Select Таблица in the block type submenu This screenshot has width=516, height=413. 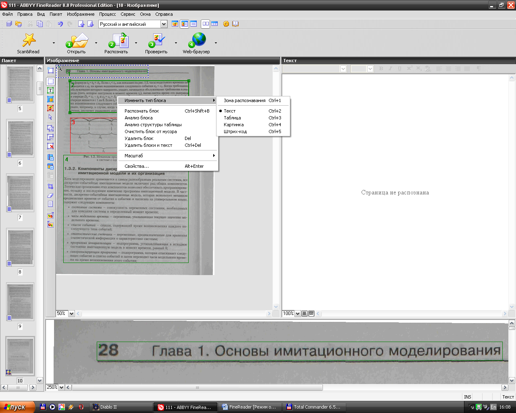tap(254, 118)
